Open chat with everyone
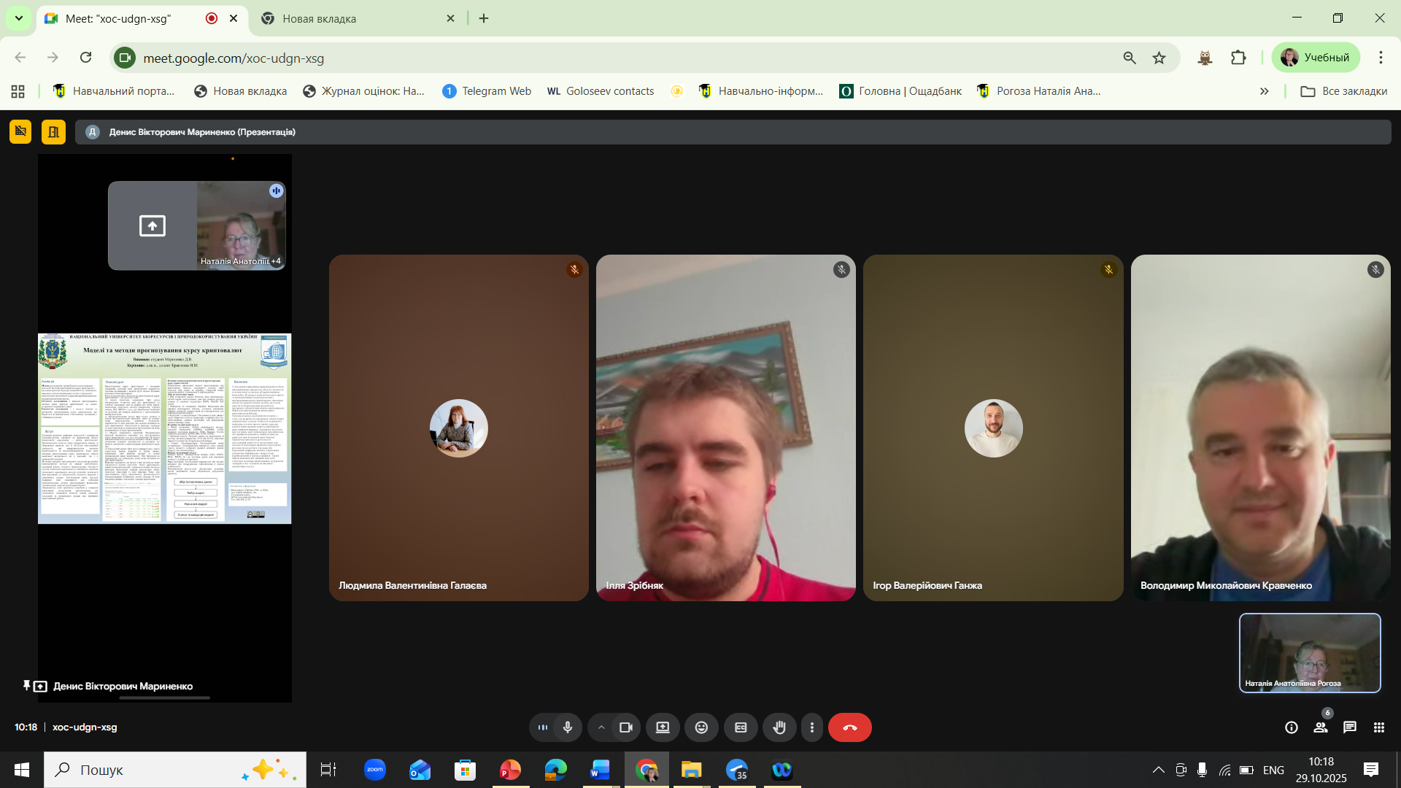The height and width of the screenshot is (788, 1401). [x=1350, y=727]
